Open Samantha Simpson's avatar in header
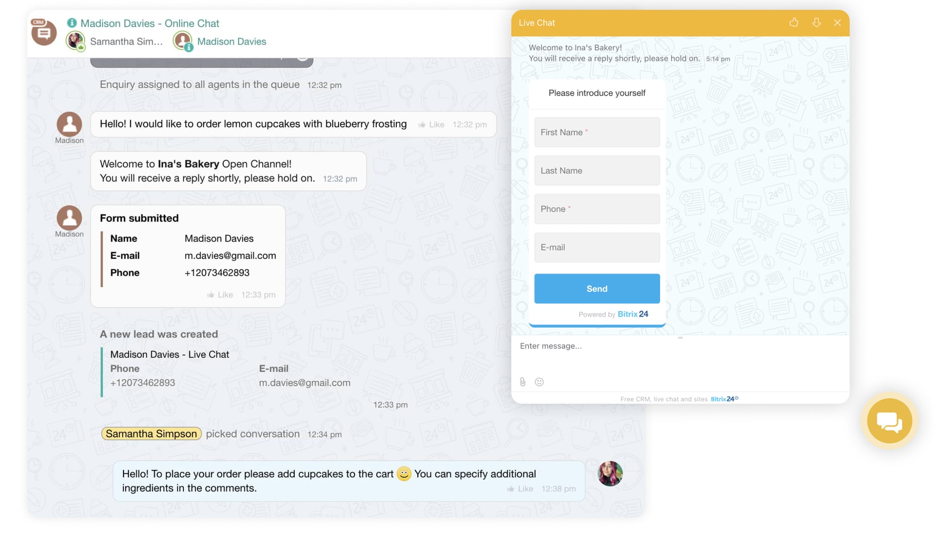 pyautogui.click(x=75, y=41)
